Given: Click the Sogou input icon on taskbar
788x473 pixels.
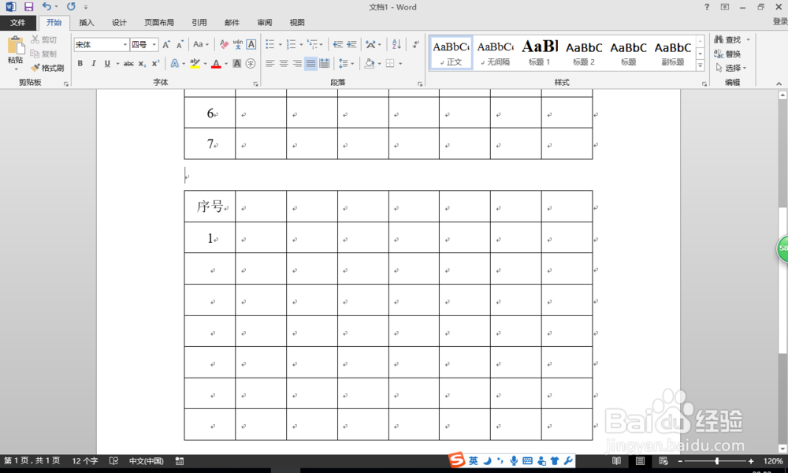Looking at the screenshot, I should tap(457, 460).
